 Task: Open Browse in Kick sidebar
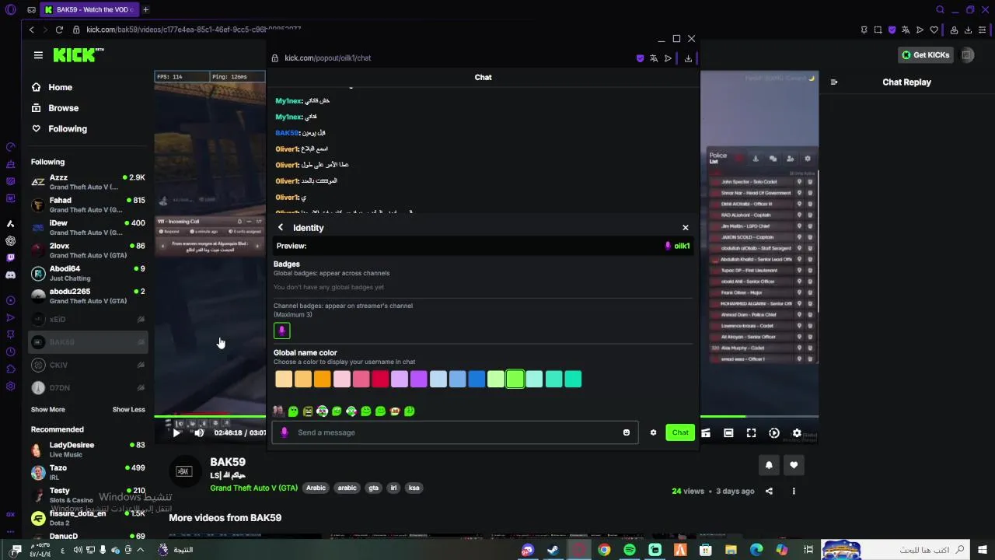(x=55, y=108)
